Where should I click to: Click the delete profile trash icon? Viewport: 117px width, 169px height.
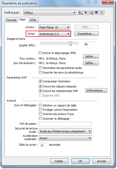click(x=102, y=12)
